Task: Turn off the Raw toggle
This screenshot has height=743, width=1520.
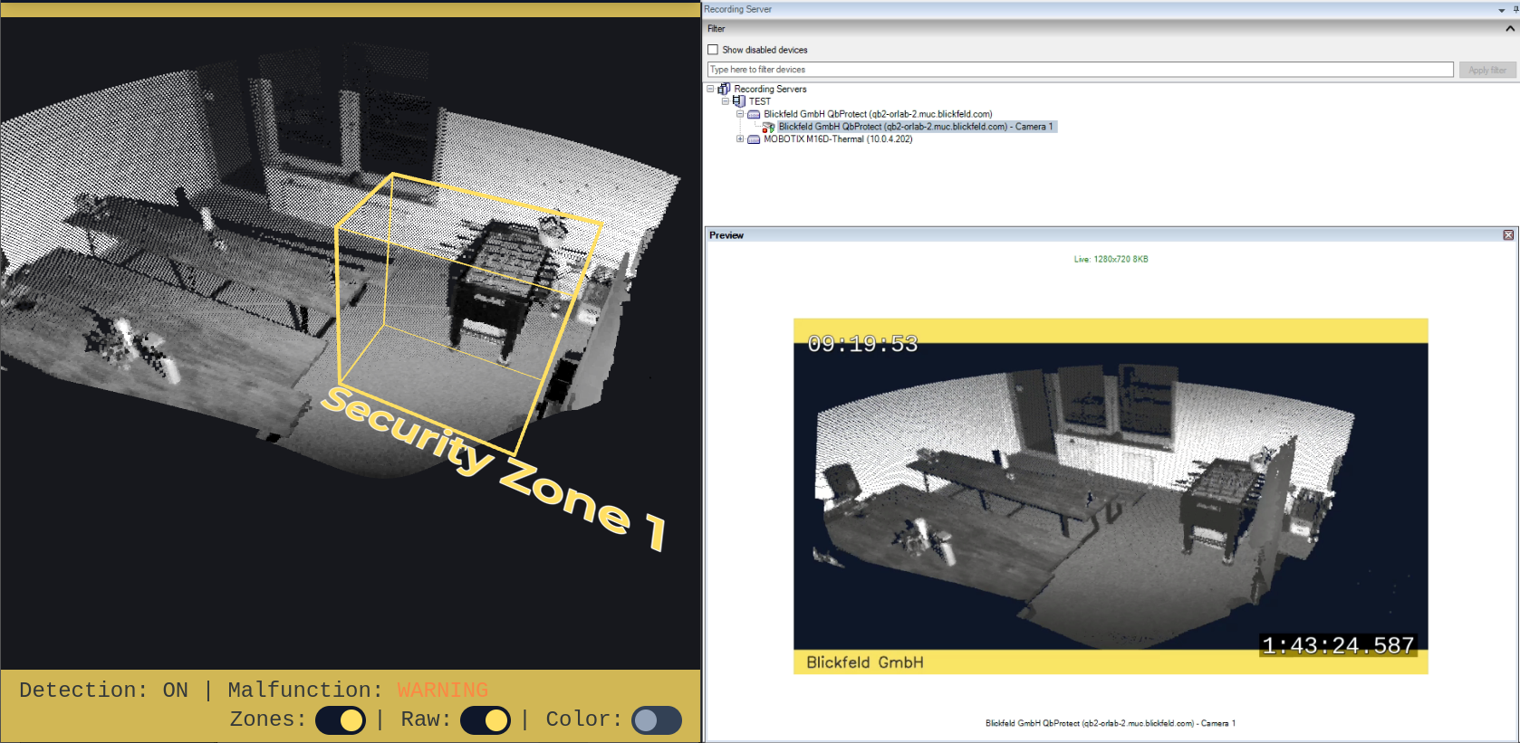Action: click(486, 720)
